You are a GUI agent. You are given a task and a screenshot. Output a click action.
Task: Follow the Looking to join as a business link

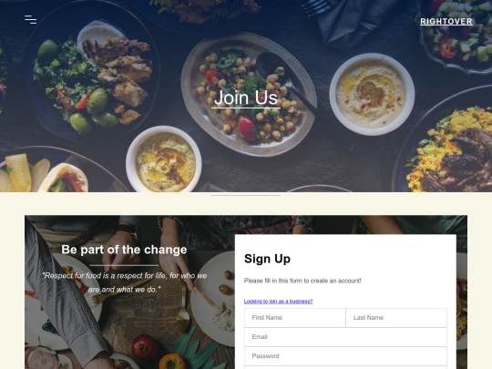pos(278,302)
